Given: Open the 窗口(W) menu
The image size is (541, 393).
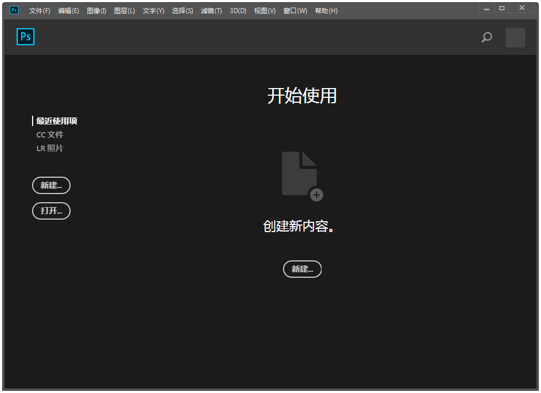Looking at the screenshot, I should [x=295, y=11].
